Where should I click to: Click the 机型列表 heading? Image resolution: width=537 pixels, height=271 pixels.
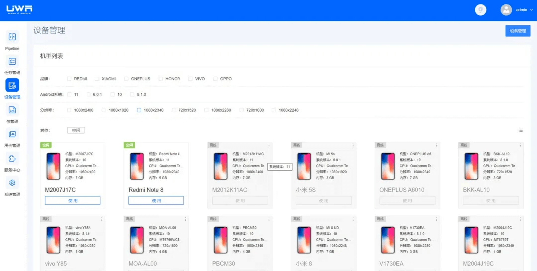[52, 56]
